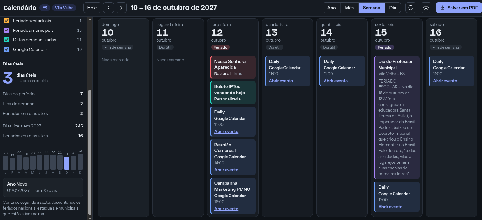Click Salvar em PDF download button
The width and height of the screenshot is (482, 220).
(x=459, y=8)
